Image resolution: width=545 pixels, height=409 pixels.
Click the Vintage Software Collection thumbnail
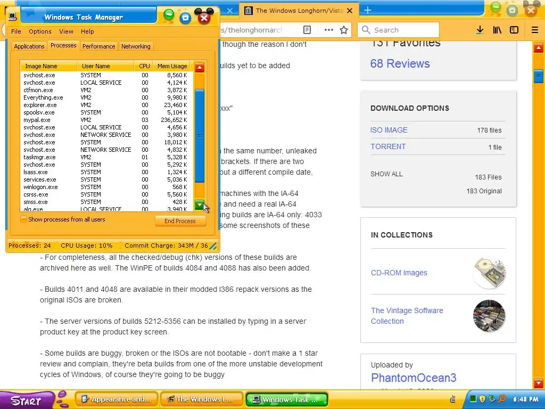point(489,316)
